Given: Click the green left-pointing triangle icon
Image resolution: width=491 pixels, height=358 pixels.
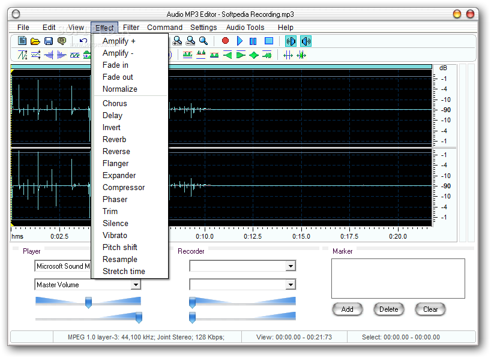Looking at the screenshot, I should pos(227,55).
